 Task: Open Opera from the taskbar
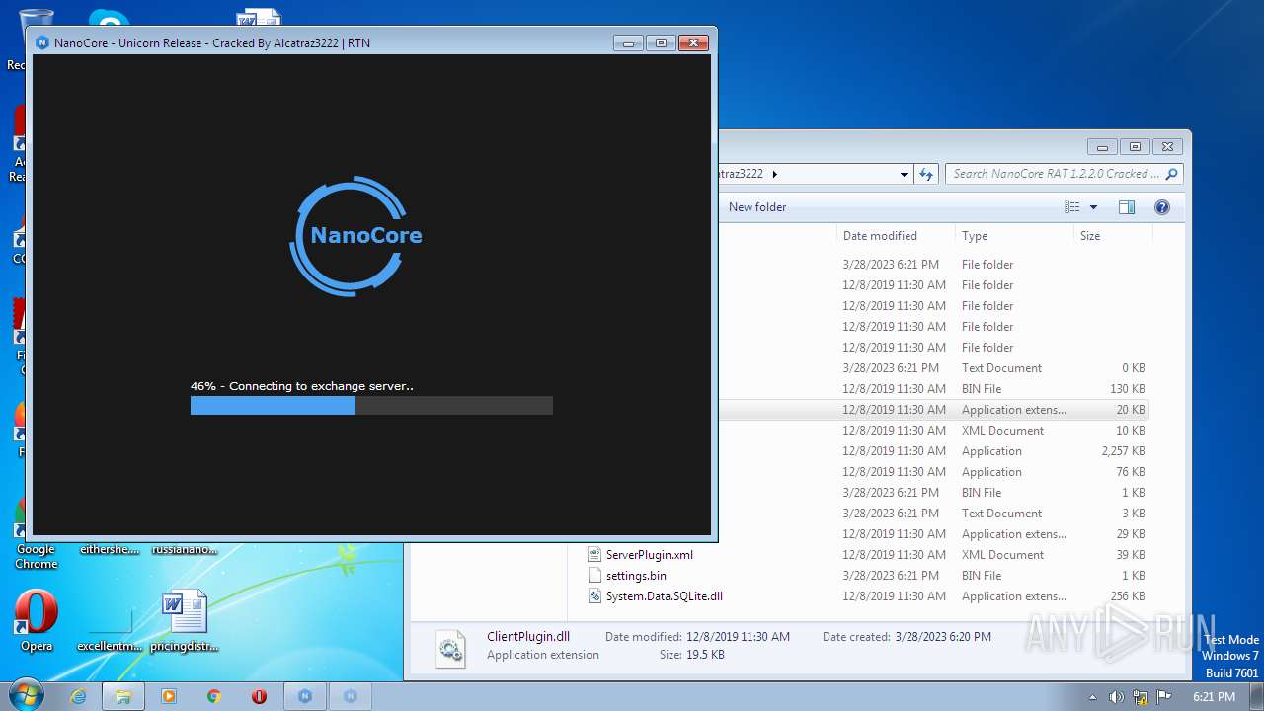tap(260, 696)
